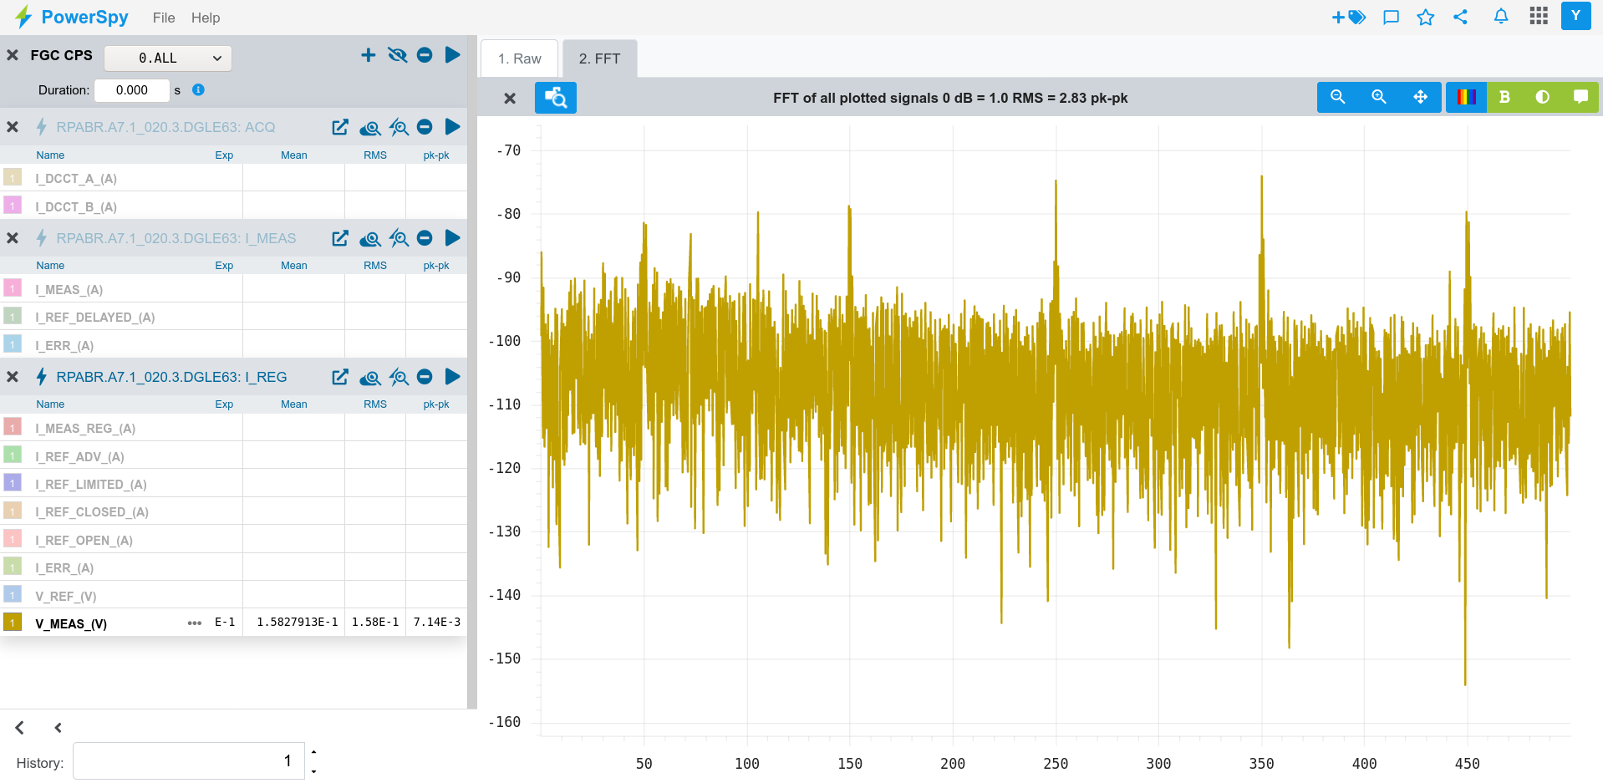The image size is (1603, 783).
Task: Click the Duration info icon
Action: (x=198, y=89)
